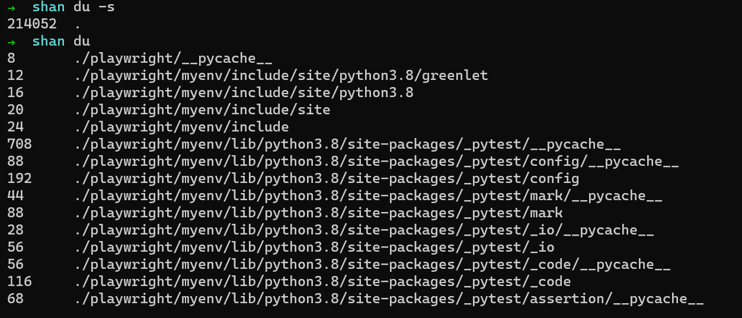This screenshot has width=742, height=318.
Task: Click the _pytest/_io/__pycache__ path
Action: click(x=364, y=230)
